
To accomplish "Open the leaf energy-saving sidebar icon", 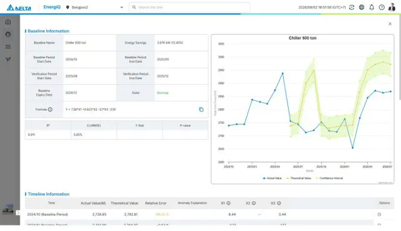I will click(x=8, y=59).
